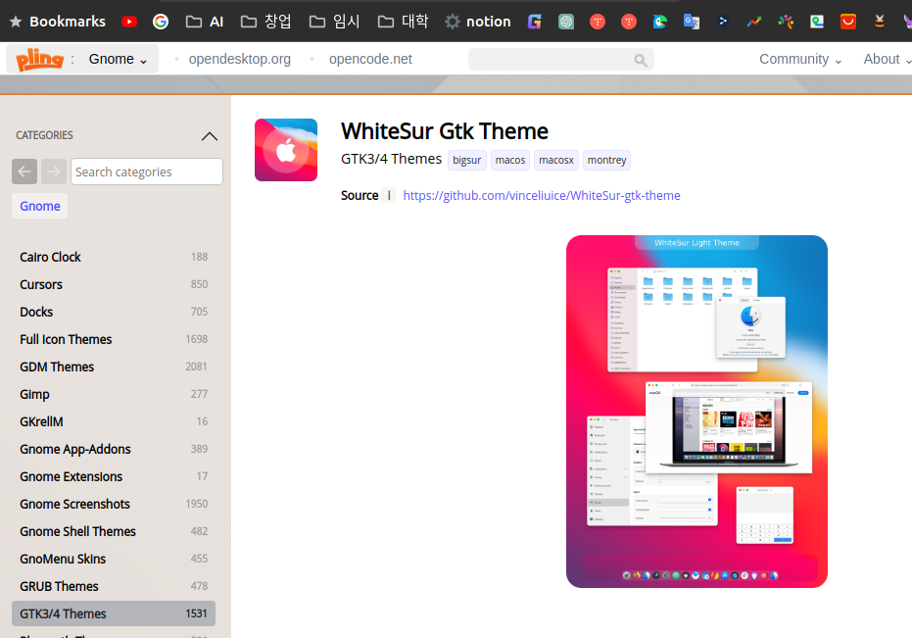Click the Bookmarks star icon
The image size is (912, 638).
click(x=16, y=22)
